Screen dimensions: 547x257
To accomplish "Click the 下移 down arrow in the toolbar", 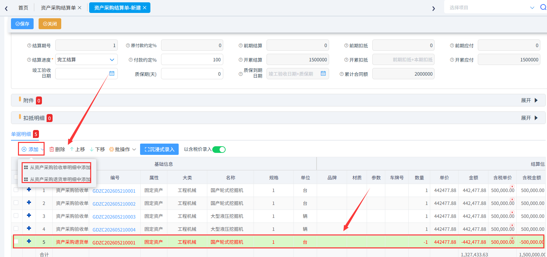I will 91,149.
